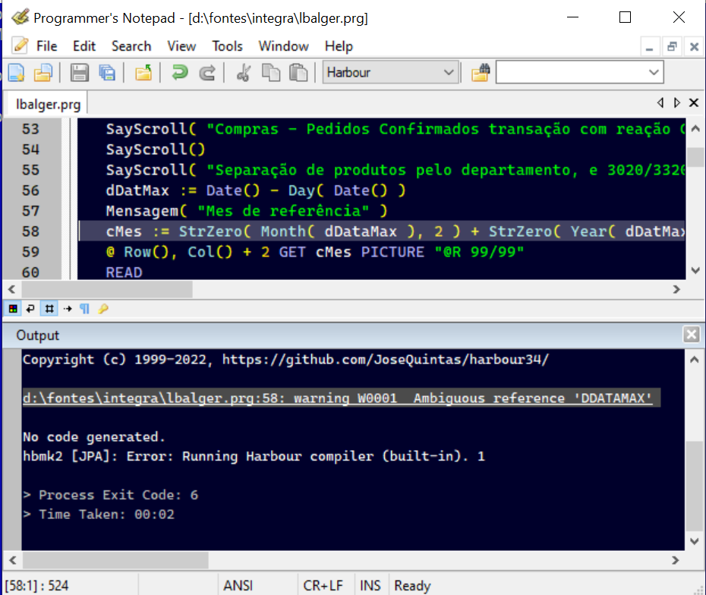Click the green Undo arrow icon

coord(180,72)
